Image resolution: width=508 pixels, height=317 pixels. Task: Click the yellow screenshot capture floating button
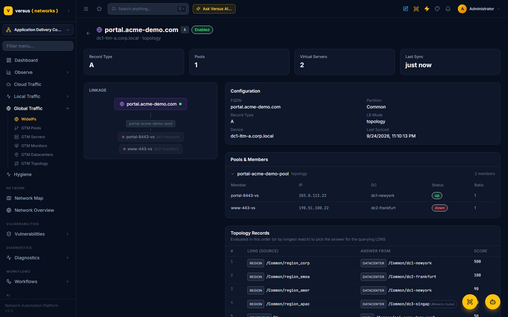(x=470, y=302)
